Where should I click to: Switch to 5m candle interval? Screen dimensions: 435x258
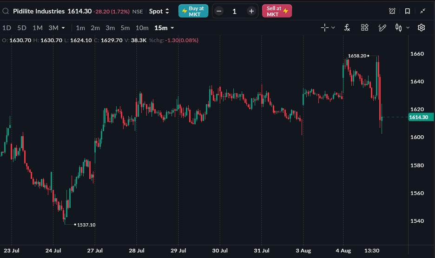[125, 28]
